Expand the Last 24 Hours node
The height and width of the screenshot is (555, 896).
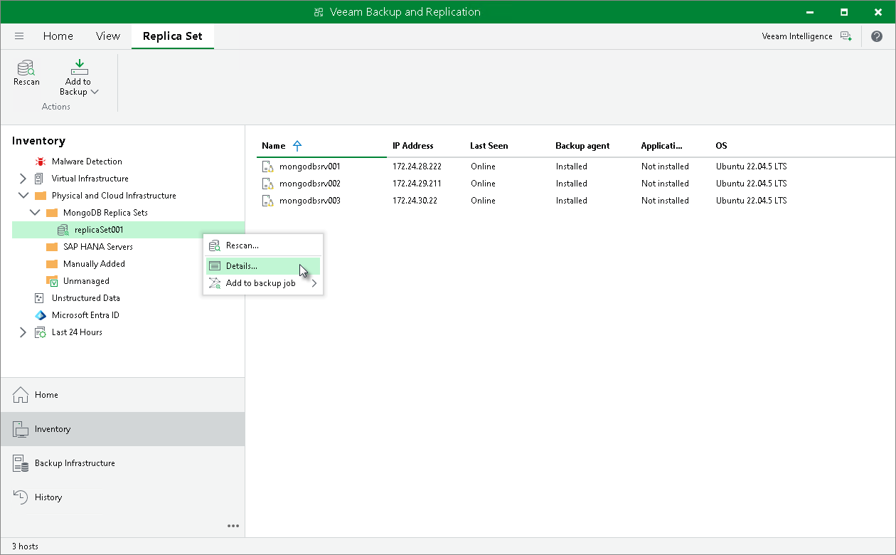click(x=23, y=332)
